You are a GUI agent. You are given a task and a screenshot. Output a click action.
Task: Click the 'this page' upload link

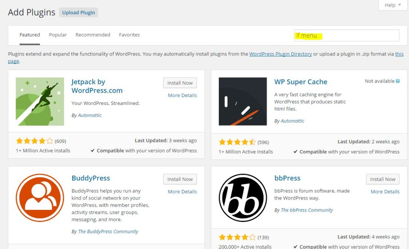399,54
